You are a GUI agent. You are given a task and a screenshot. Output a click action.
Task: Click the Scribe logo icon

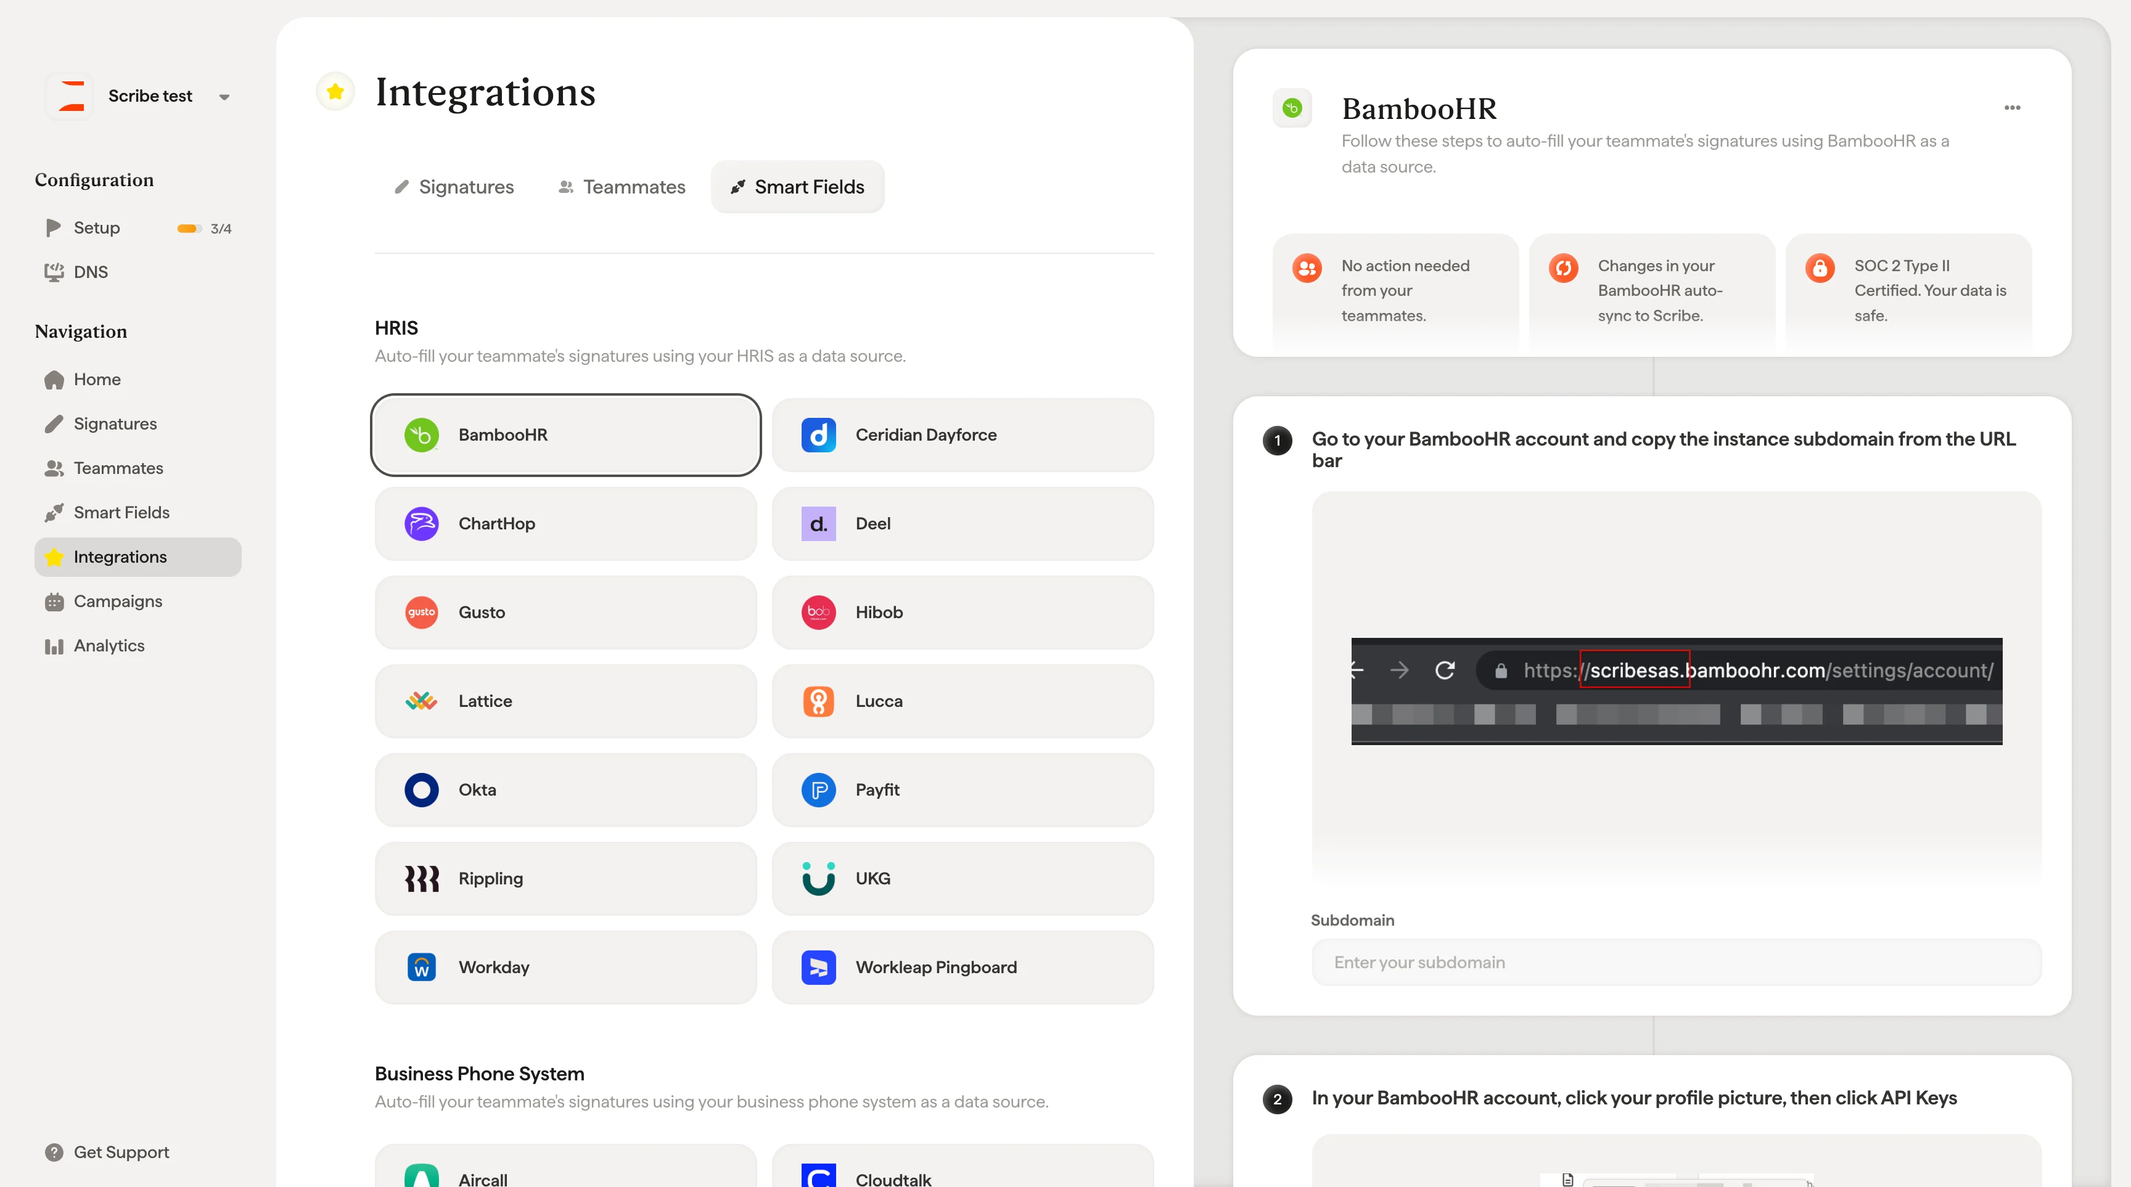71,96
